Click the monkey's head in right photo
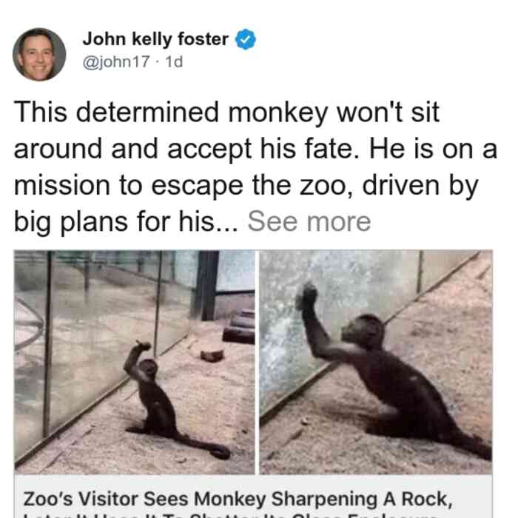The image size is (518, 518). tap(365, 332)
